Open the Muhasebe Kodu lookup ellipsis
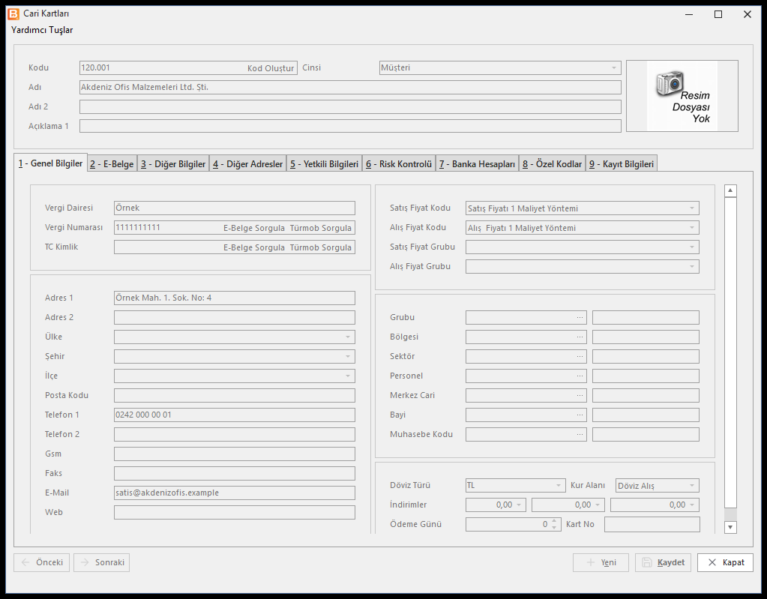Viewport: 767px width, 599px height. click(580, 435)
